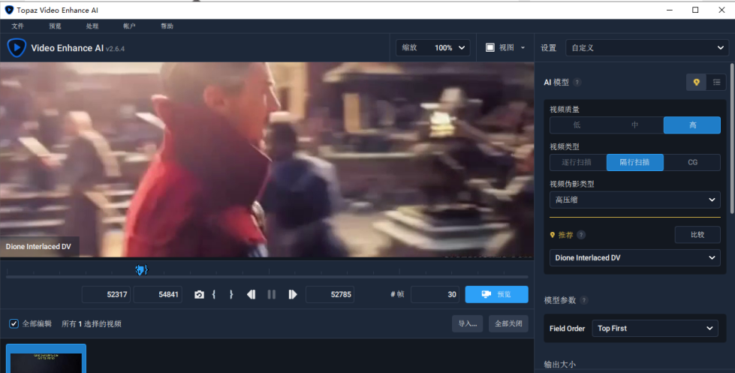The width and height of the screenshot is (735, 373).
Task: Step forward one frame
Action: tap(293, 295)
